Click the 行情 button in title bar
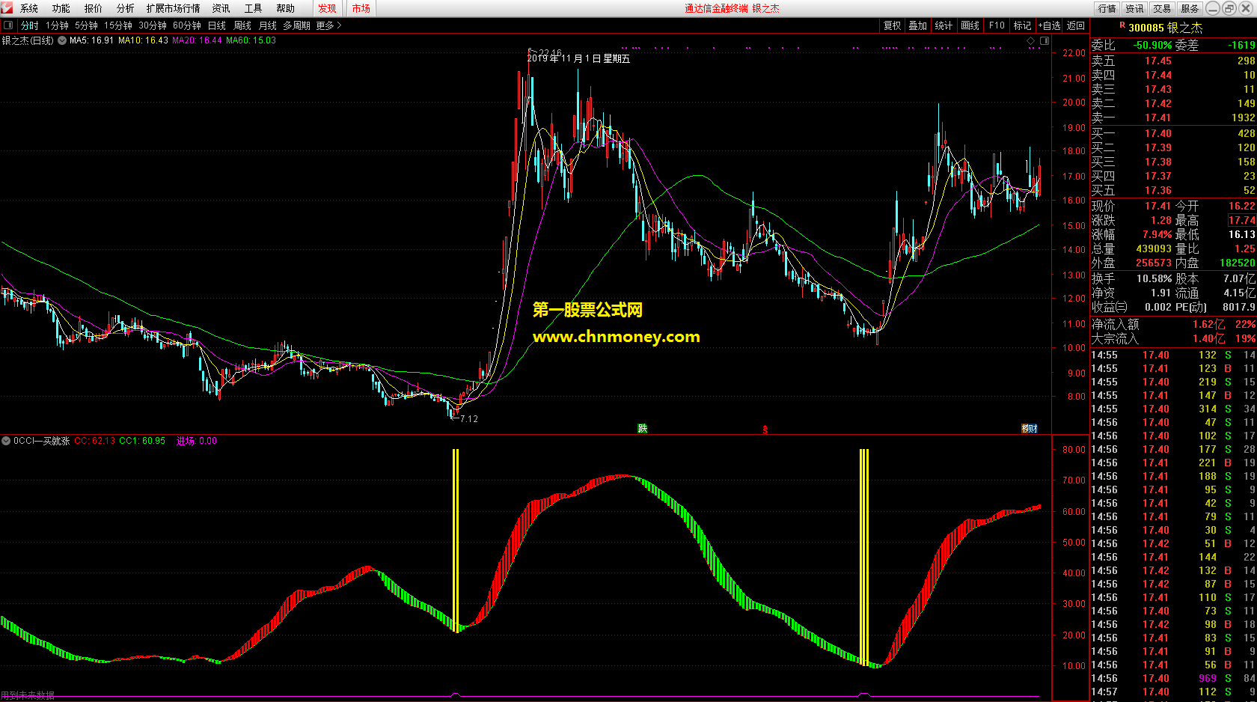The width and height of the screenshot is (1257, 702). 1107,8
